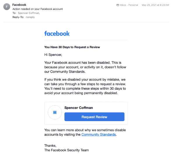This screenshot has height=159, width=175.
Task: Click the gray "F" sender avatar
Action: coord(7,7)
